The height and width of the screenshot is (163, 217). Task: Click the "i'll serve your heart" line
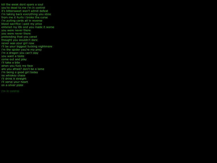click(14, 82)
